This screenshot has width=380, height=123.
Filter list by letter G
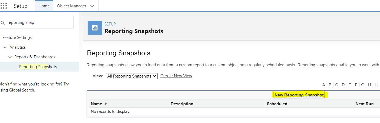[x=362, y=85]
